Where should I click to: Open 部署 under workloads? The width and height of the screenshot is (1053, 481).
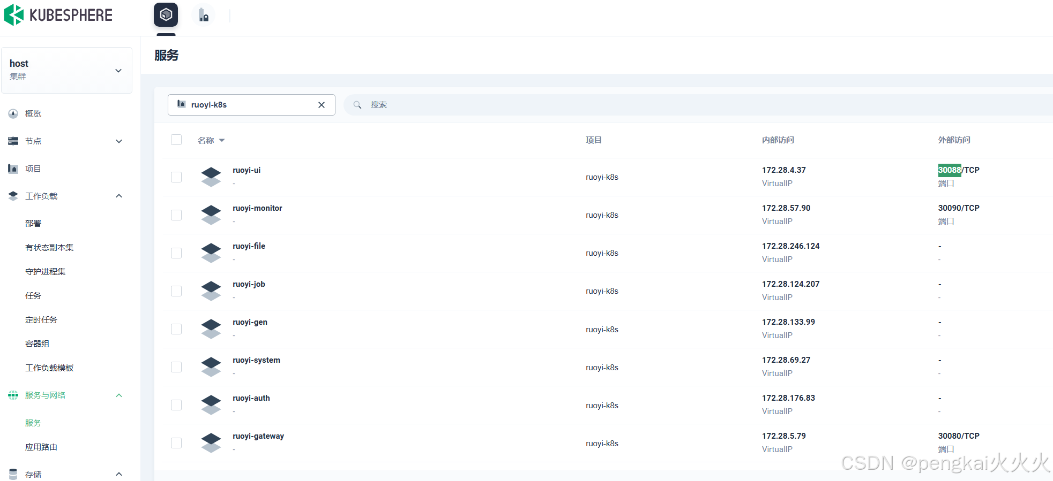point(33,223)
